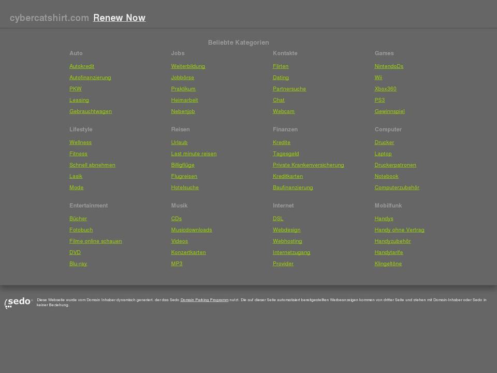The height and width of the screenshot is (373, 497).
Task: Open the Druckerpatronen link
Action: coord(395,165)
